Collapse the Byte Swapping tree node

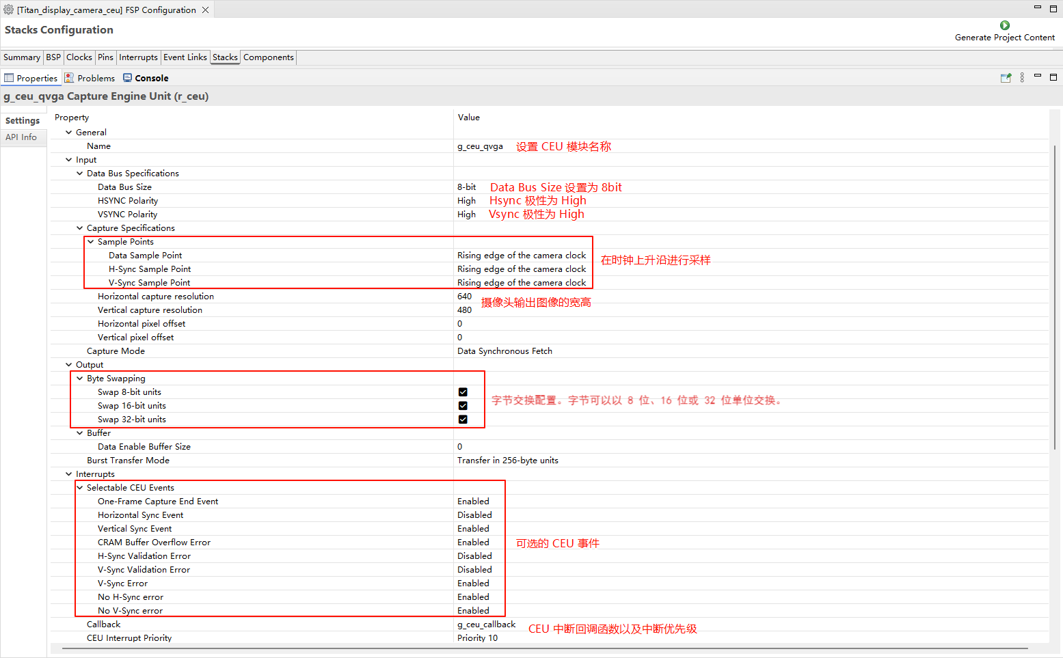point(80,379)
